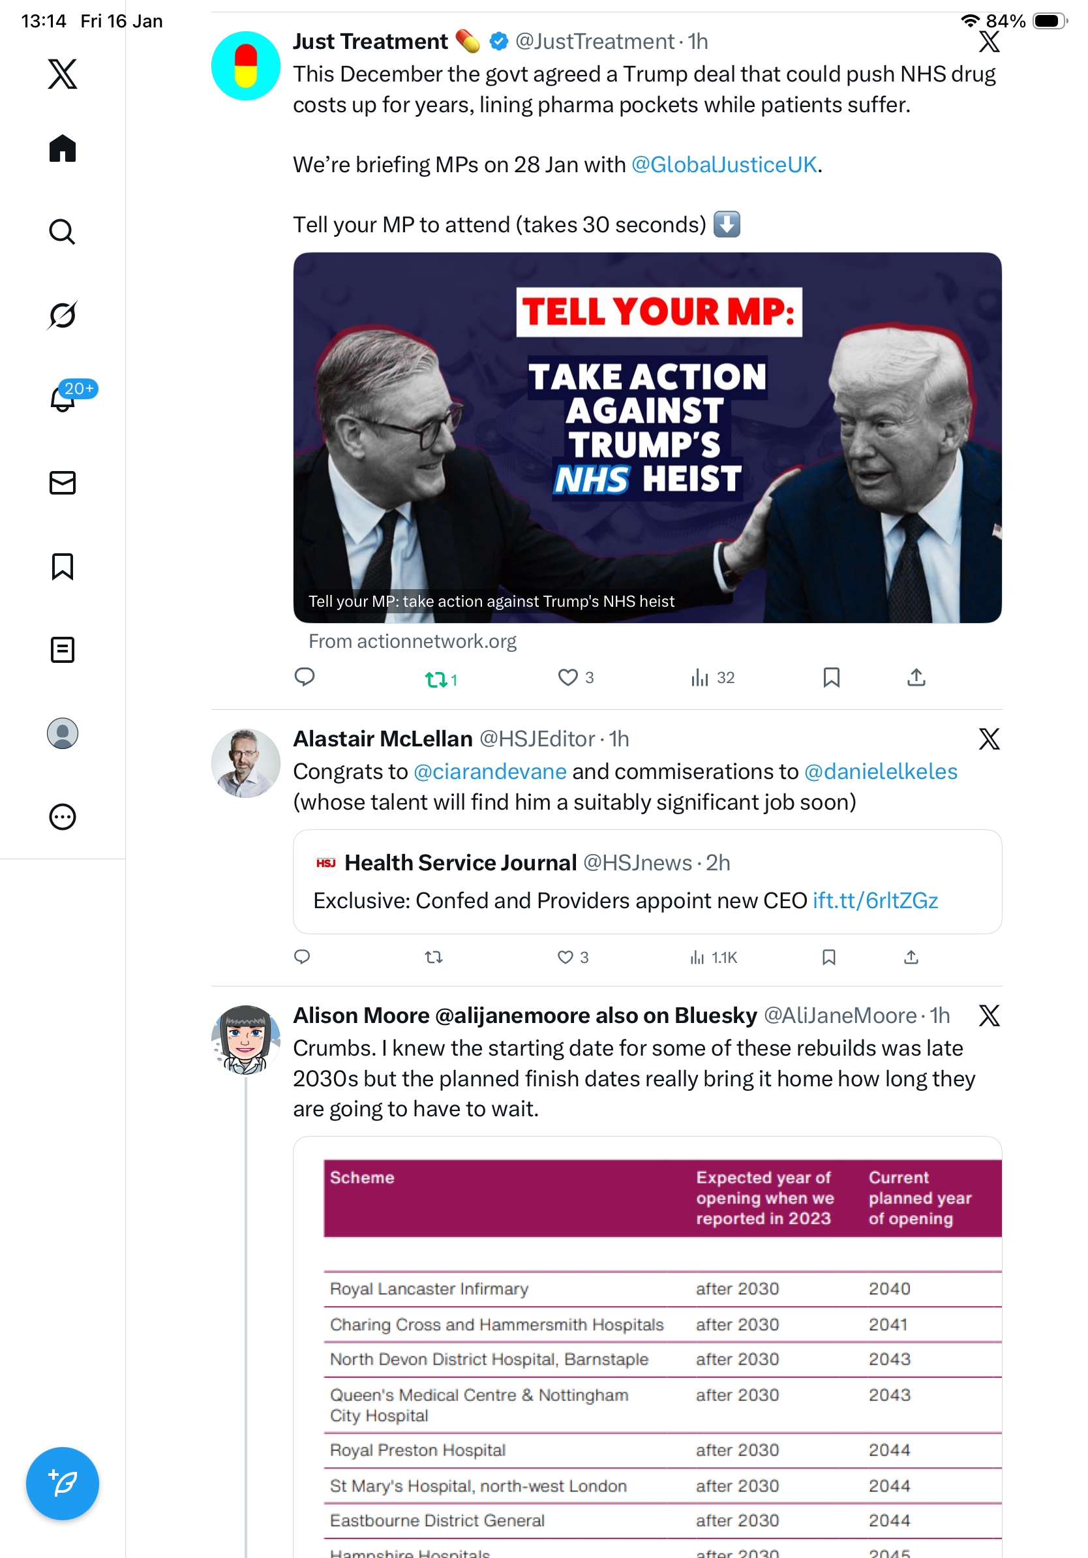Open the ift.tt/6rltZGz link

coord(875,900)
